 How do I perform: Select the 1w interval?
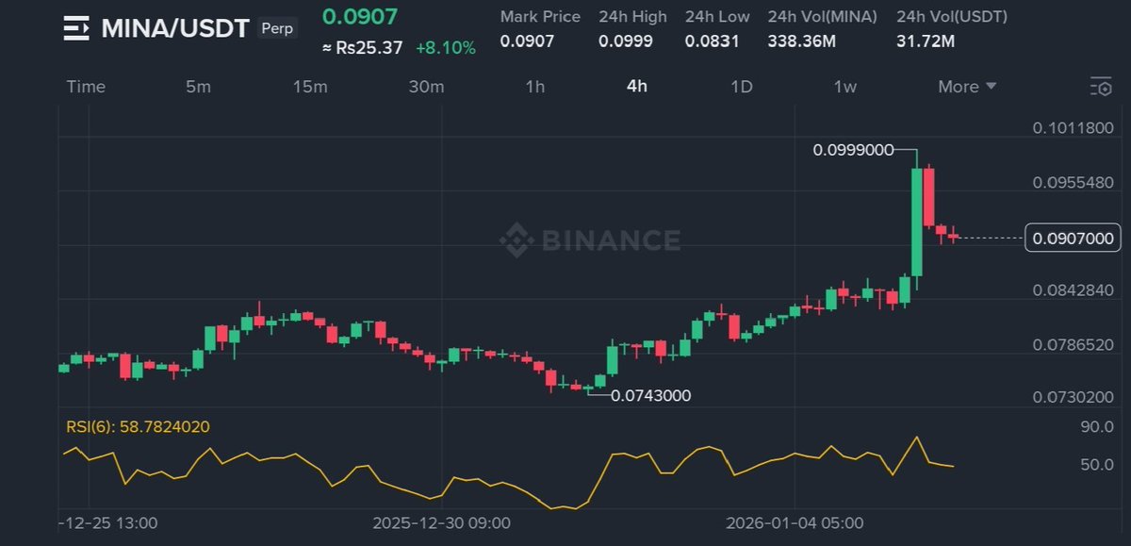(x=845, y=87)
